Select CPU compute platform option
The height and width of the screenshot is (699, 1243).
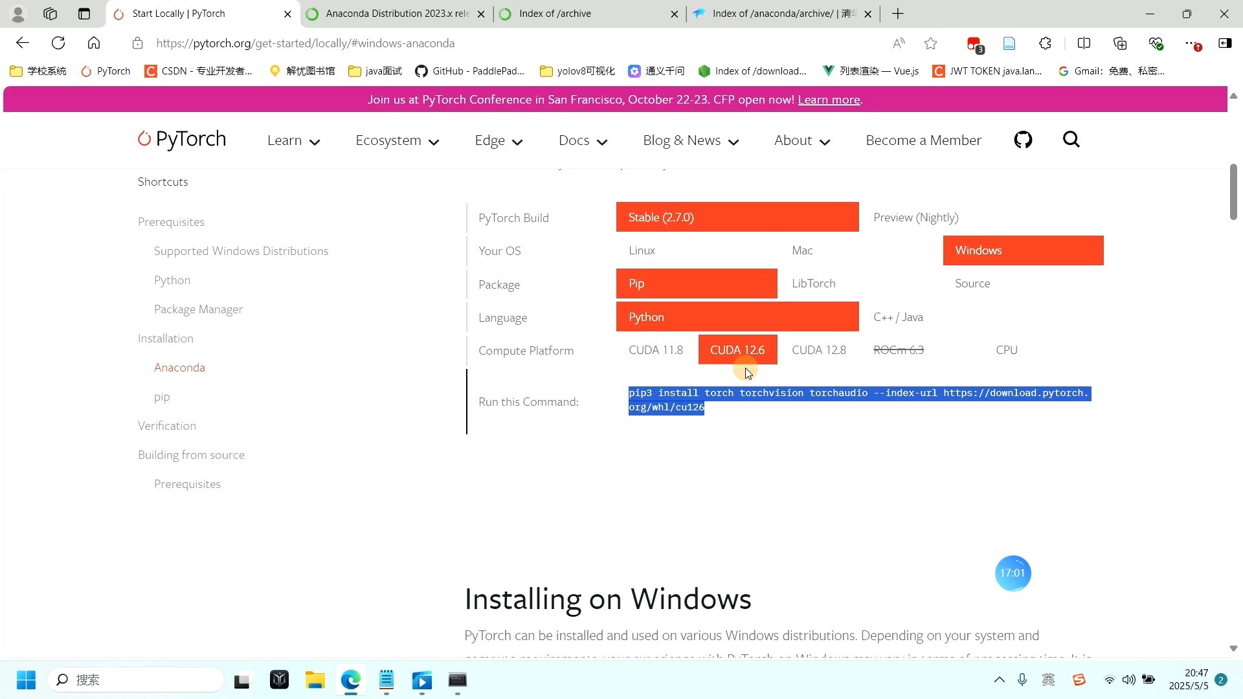pos(1006,350)
